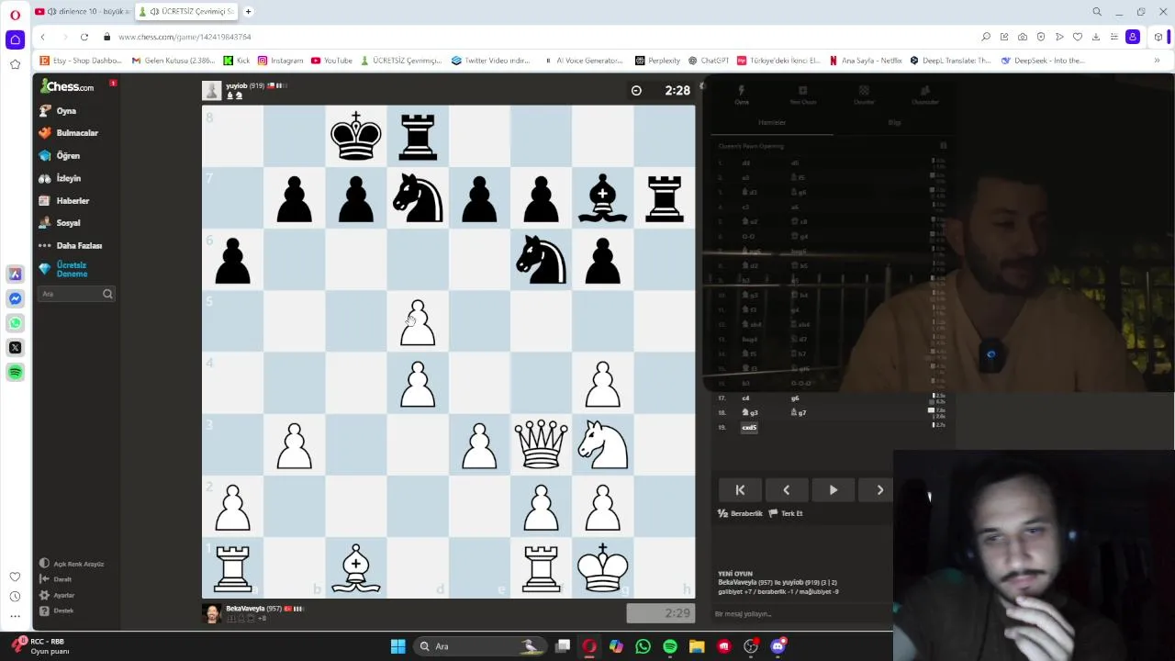Open the Destek help link
Viewport: 1175px width, 661px height.
click(x=56, y=611)
